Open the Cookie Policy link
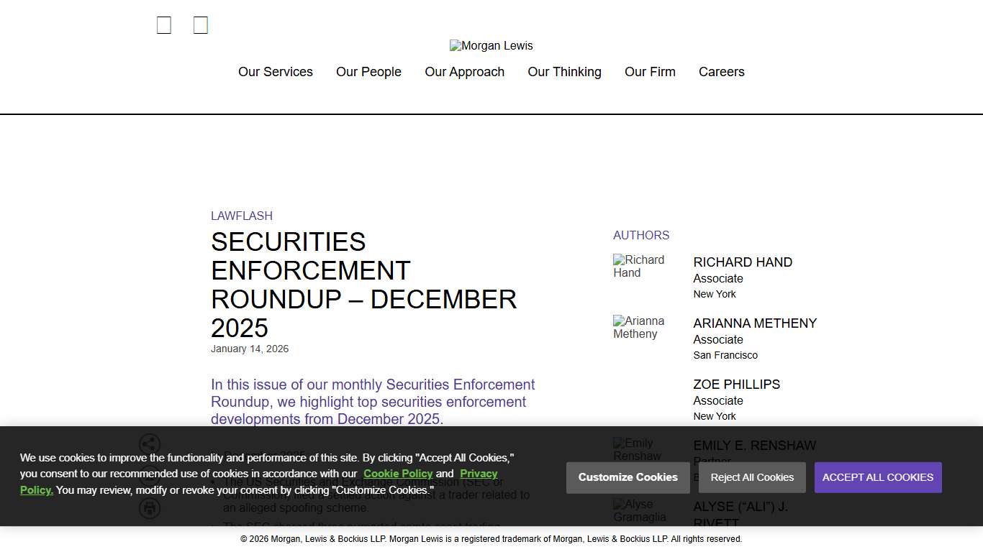The image size is (983, 552). point(398,474)
